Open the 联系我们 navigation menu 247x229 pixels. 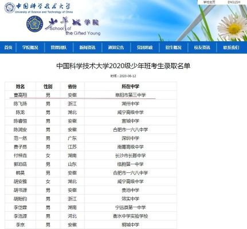(231, 48)
